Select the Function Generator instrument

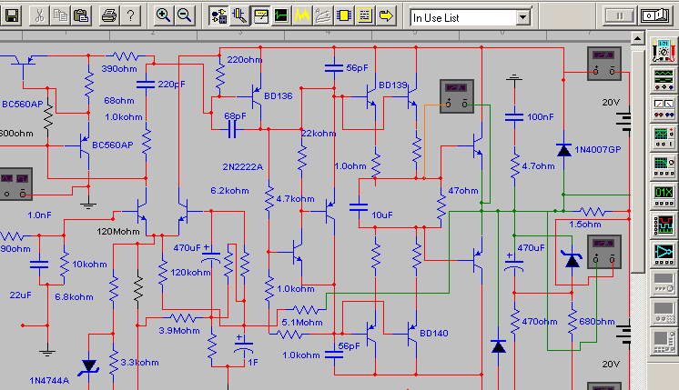(664, 80)
